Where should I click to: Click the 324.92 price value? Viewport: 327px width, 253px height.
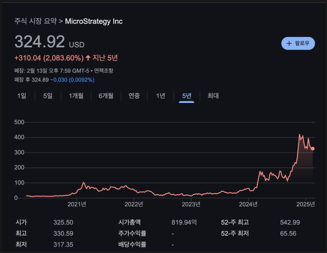click(x=40, y=42)
